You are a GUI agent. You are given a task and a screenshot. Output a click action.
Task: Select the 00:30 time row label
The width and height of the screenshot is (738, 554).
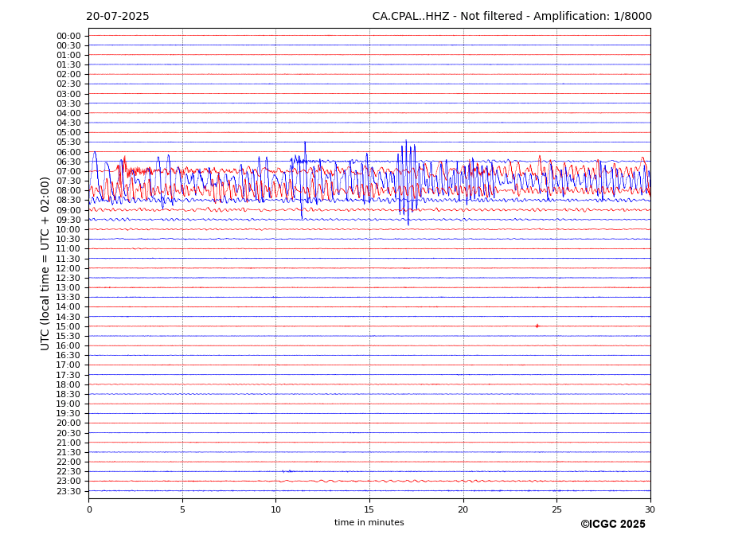tap(68, 45)
